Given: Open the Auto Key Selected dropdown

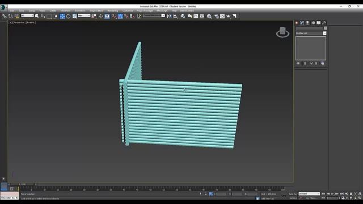Looking at the screenshot, I should (309, 194).
